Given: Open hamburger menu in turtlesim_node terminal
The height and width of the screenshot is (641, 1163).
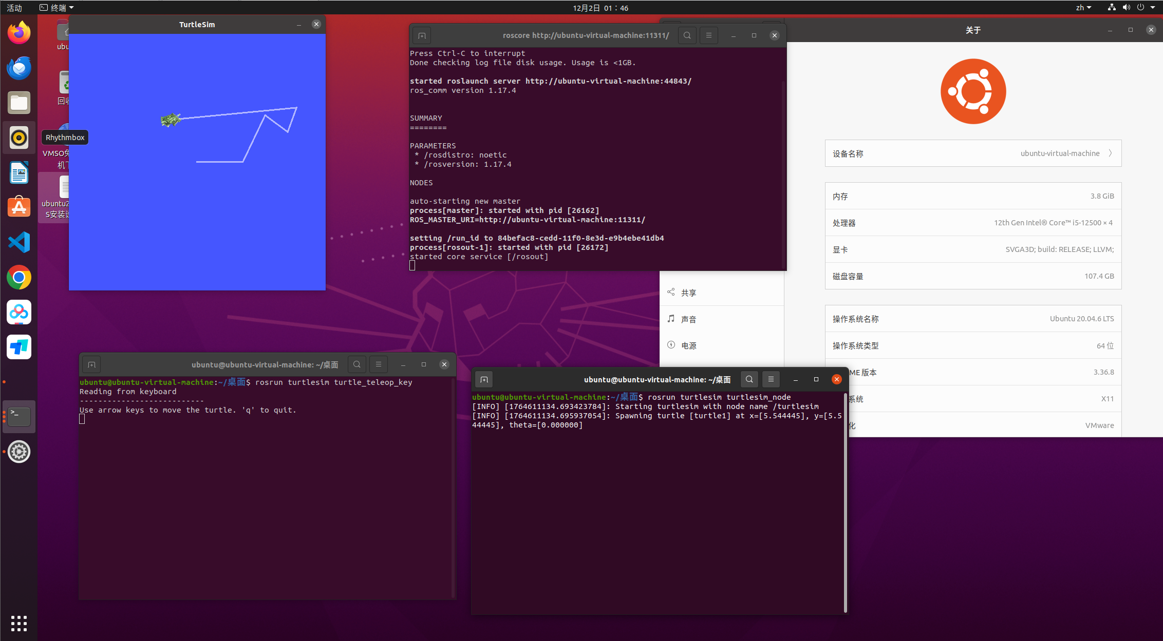Looking at the screenshot, I should pyautogui.click(x=771, y=379).
